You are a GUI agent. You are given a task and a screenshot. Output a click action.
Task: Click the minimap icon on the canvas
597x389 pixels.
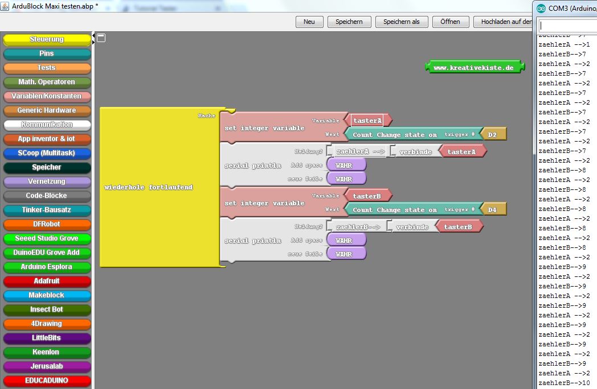101,38
